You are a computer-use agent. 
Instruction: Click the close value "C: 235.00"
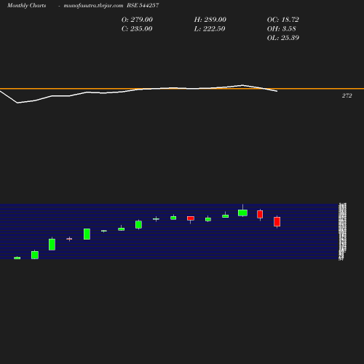click(137, 28)
